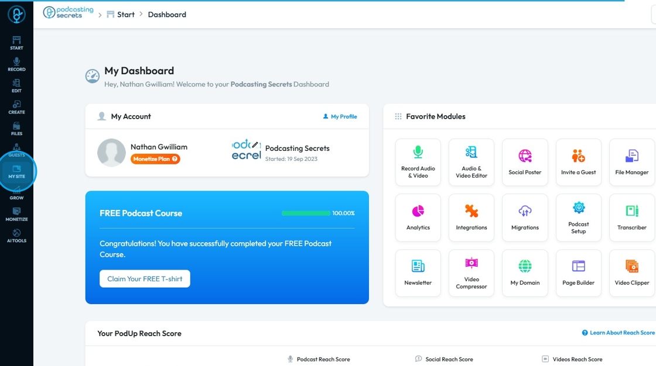
Task: Open the Invite a Guest module
Action: tap(579, 162)
